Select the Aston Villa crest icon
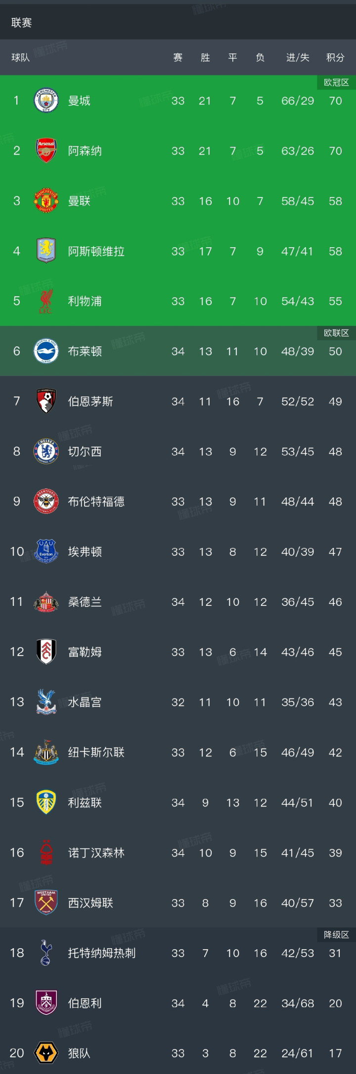Viewport: 356px width, 1074px height. tap(46, 251)
